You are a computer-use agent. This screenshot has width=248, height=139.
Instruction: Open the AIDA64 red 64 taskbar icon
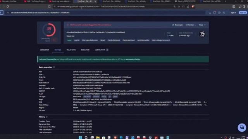[x=156, y=137]
